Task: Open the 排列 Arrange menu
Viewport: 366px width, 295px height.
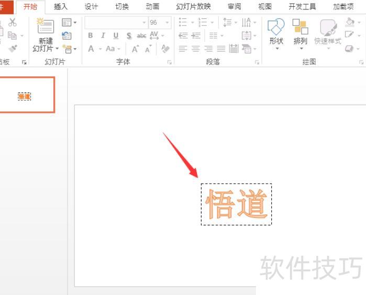Action: 301,34
